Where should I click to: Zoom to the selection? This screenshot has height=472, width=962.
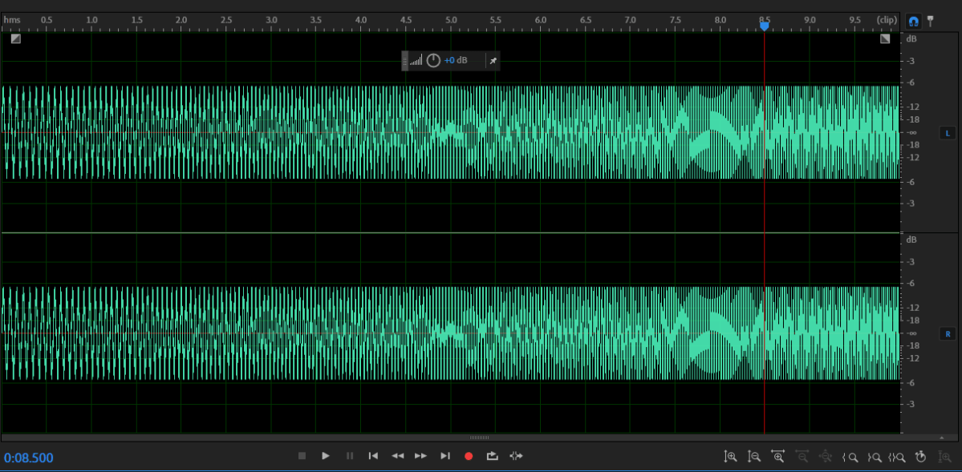point(897,457)
